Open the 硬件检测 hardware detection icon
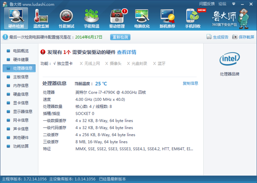The image size is (257, 183). click(x=16, y=18)
